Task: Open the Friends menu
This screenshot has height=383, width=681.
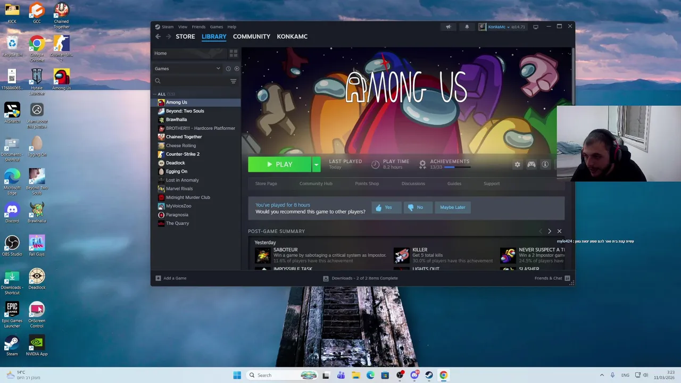Action: (x=198, y=27)
